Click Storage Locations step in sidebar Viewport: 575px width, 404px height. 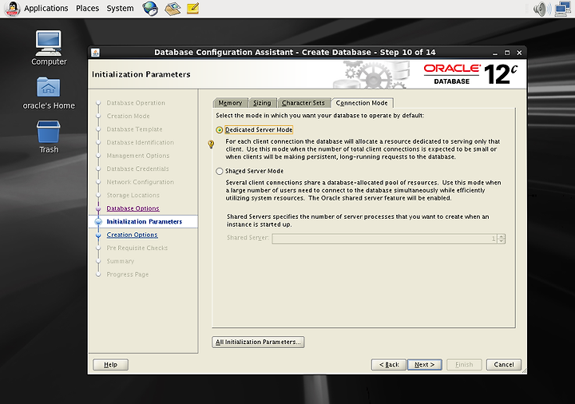click(133, 196)
